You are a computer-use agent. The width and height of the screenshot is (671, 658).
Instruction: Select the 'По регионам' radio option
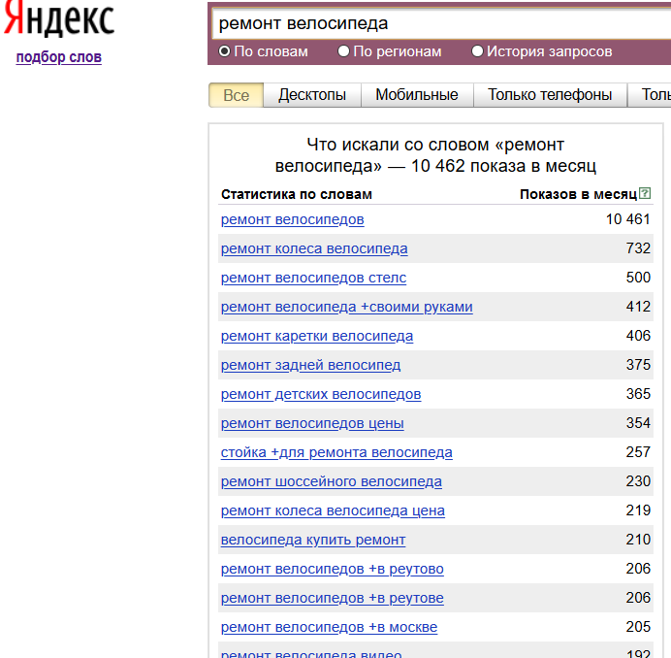344,51
